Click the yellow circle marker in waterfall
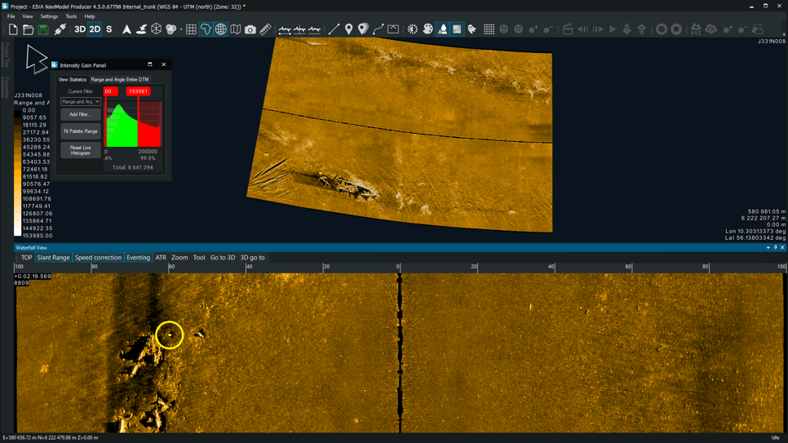 (170, 335)
